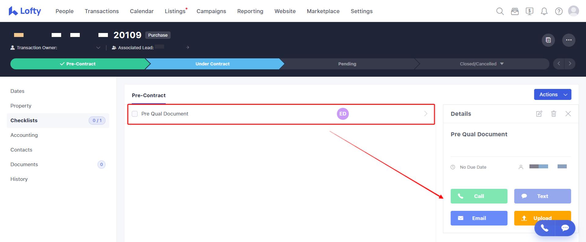Click the Documents 0 count badge
This screenshot has width=586, height=242.
coord(101,164)
